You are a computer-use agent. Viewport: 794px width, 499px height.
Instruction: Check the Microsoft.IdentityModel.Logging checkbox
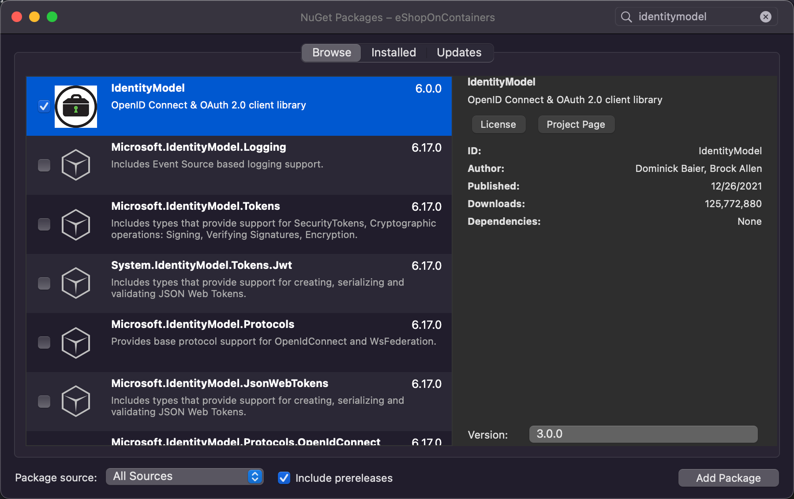[44, 165]
